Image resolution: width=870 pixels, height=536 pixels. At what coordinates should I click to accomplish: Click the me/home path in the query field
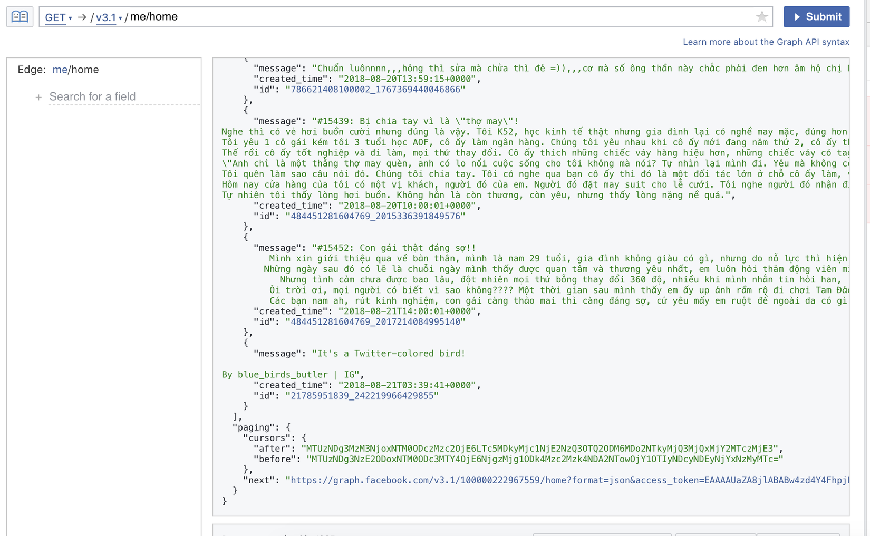[x=154, y=17]
